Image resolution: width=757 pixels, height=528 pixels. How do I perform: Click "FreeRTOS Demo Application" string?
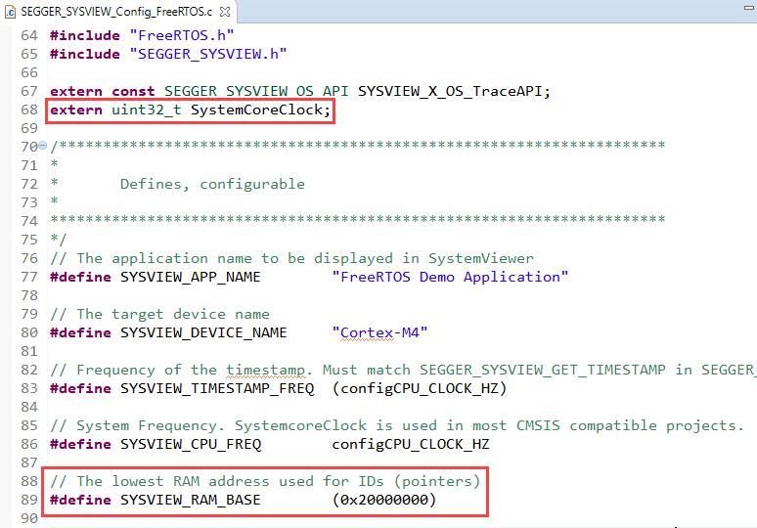point(451,277)
